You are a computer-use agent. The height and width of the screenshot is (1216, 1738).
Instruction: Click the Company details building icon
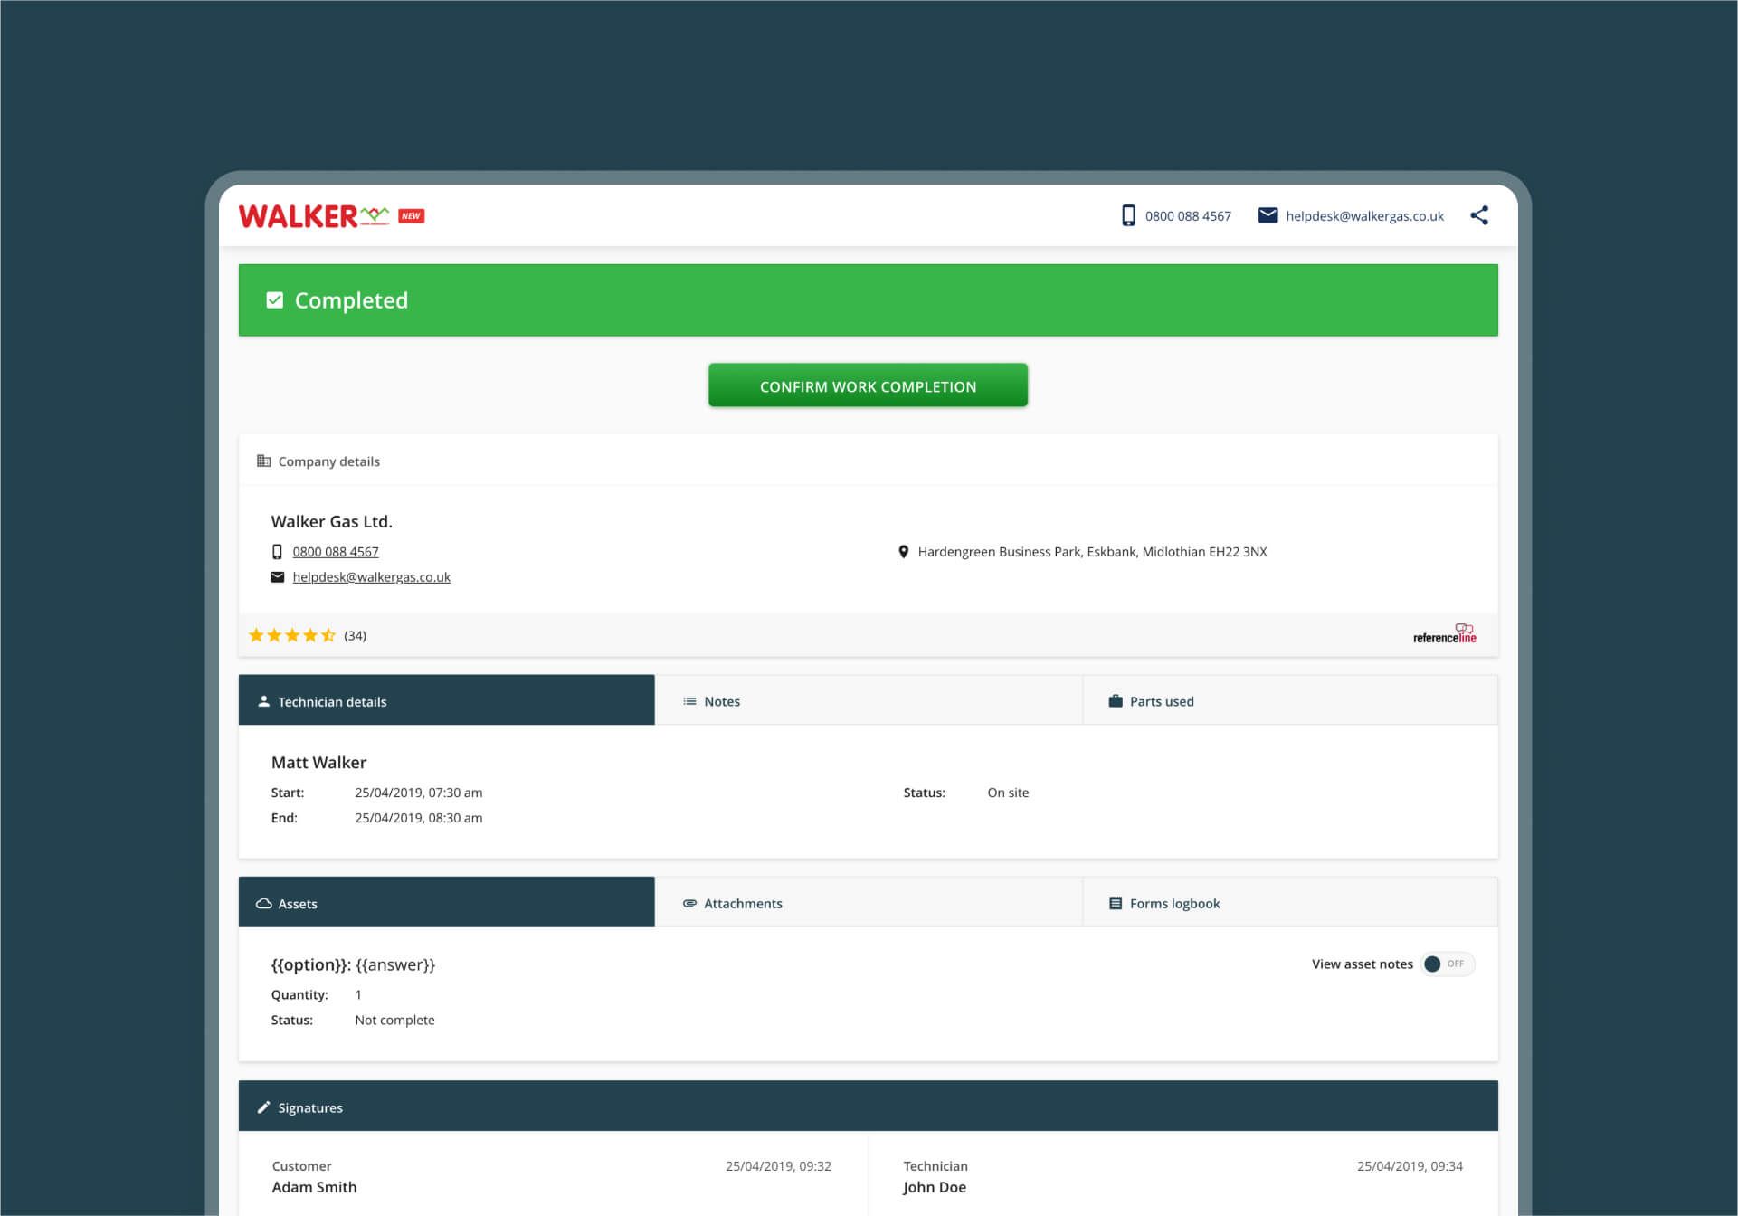(263, 461)
